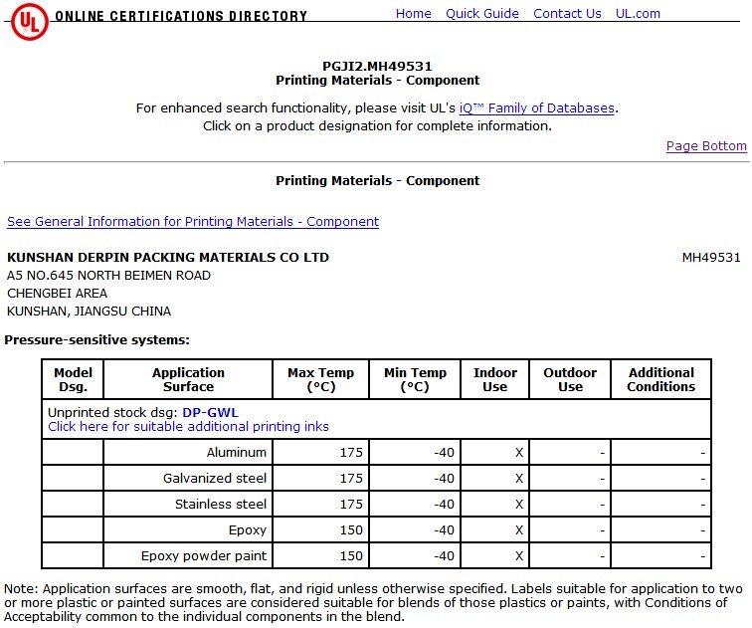752x628 pixels.
Task: Open the Quick Guide link
Action: [x=482, y=13]
